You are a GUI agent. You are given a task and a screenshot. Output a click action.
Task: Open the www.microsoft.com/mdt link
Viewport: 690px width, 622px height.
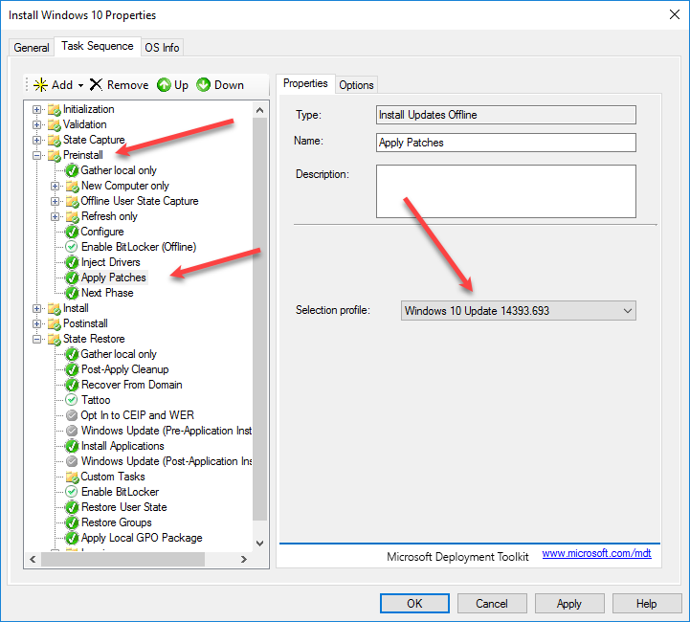596,554
